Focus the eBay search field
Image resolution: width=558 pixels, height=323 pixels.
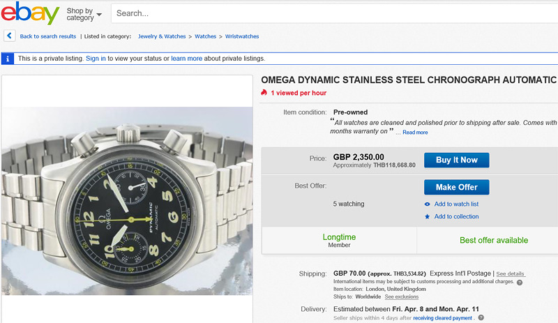[335, 13]
